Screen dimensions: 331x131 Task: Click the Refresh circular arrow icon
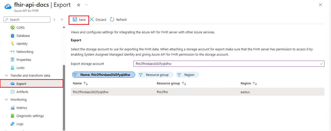[x=112, y=20]
